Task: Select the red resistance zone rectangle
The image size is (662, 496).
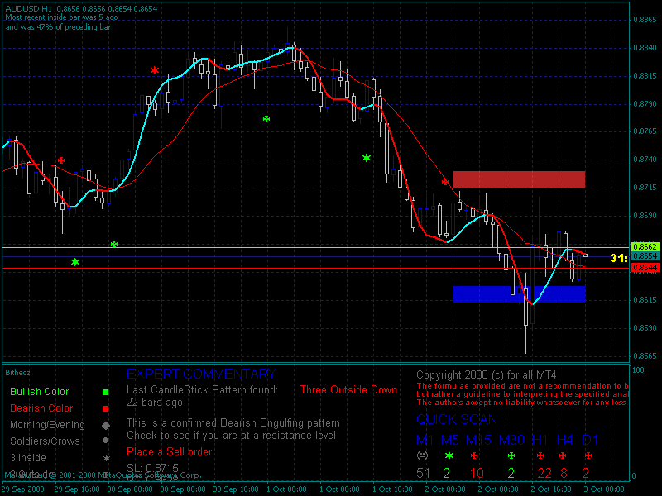Action: [519, 179]
